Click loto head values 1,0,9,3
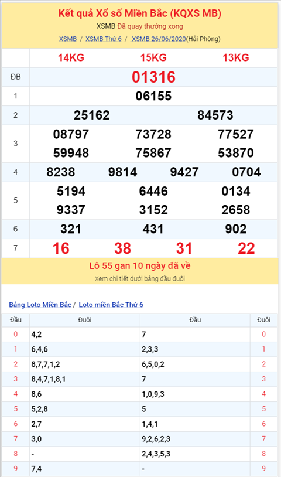The image size is (281, 477). (x=153, y=394)
